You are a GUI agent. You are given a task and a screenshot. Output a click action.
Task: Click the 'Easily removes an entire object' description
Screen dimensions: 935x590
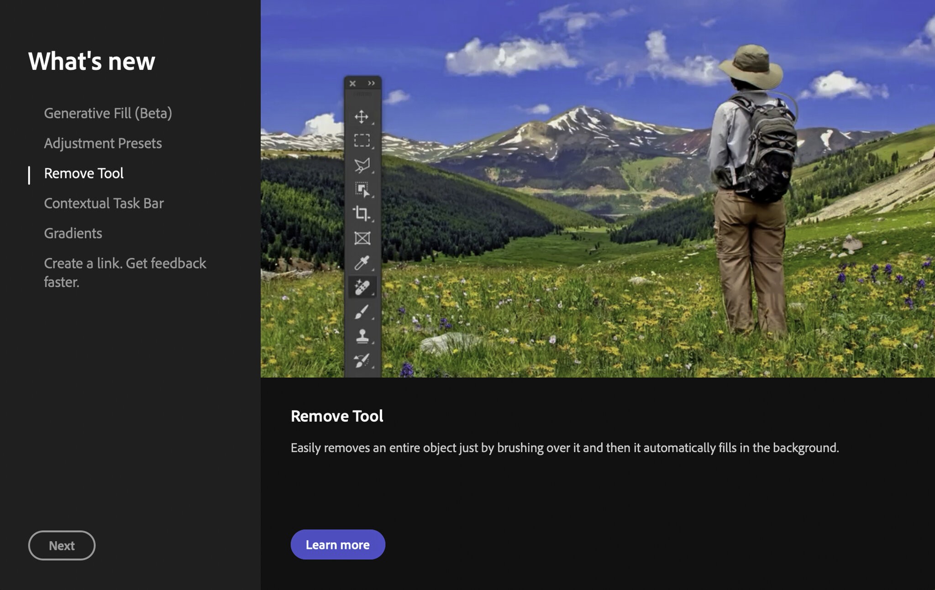[x=565, y=448]
